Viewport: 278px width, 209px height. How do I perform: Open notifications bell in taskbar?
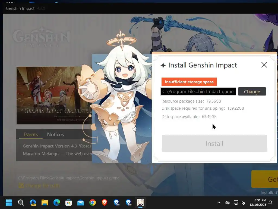point(271,202)
